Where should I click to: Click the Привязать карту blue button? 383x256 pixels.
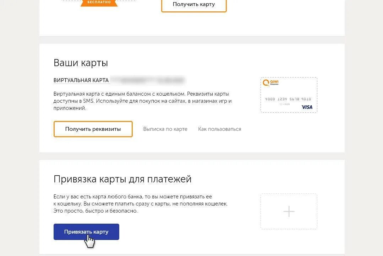tap(86, 232)
